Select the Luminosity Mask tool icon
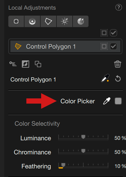The image size is (126, 177). coord(65,21)
